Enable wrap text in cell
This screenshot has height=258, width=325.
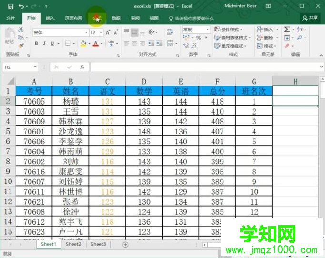click(170, 32)
